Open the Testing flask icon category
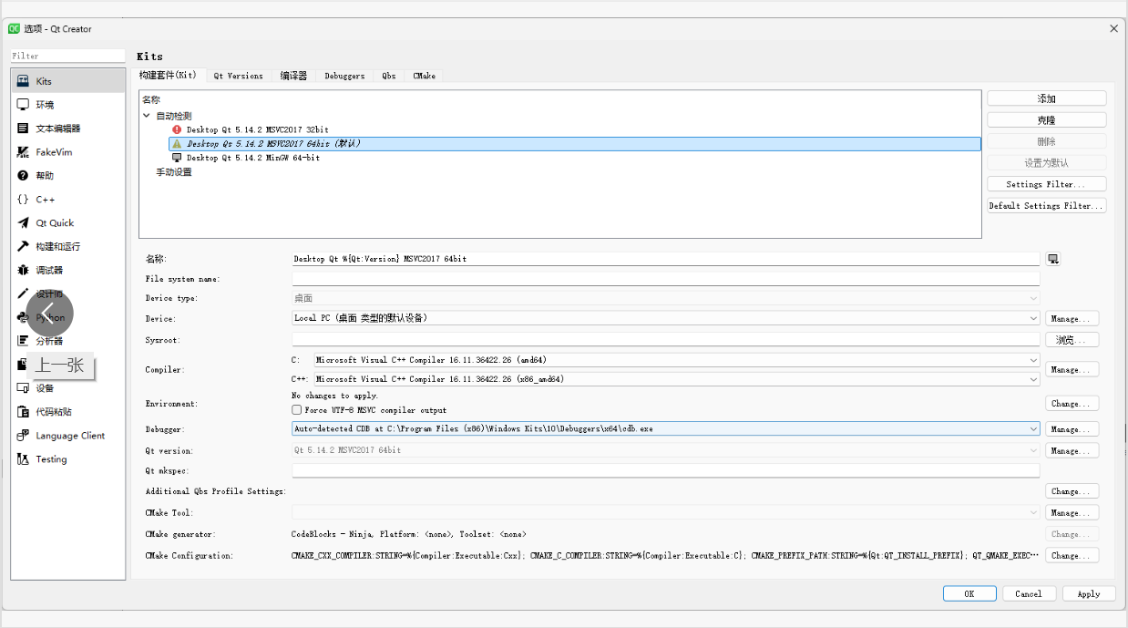Screen dimensions: 1128x628 click(x=23, y=459)
